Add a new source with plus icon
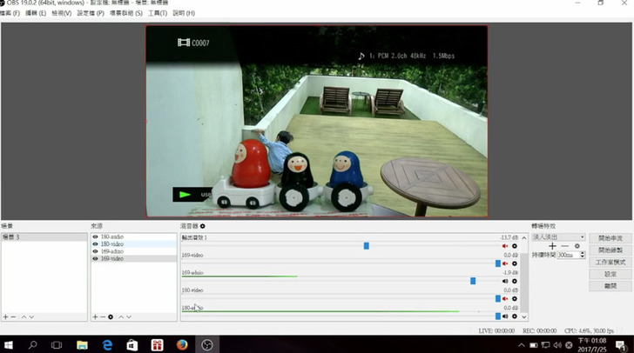Screen dimensions: 634x353 95,317
